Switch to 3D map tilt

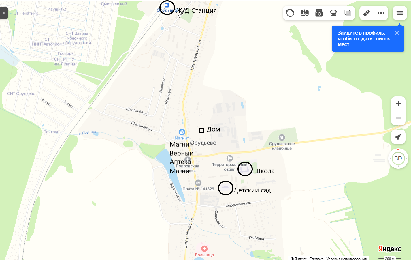(x=398, y=158)
